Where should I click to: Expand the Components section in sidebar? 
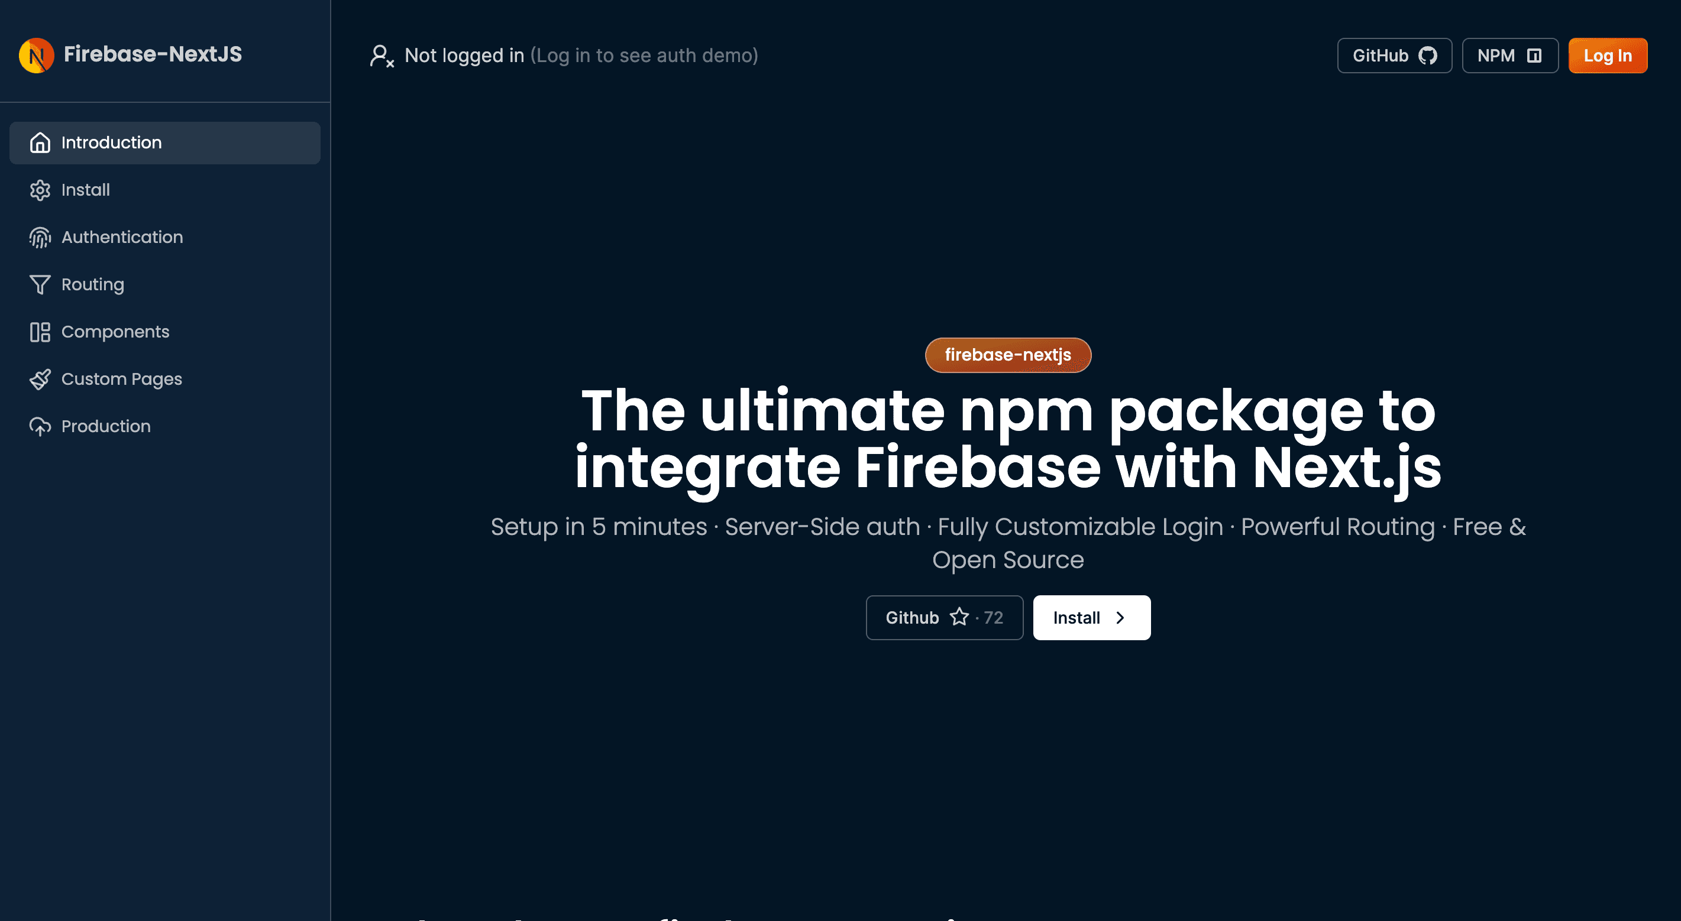(115, 331)
